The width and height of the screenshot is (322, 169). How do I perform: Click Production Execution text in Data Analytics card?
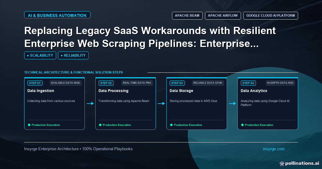tap(259, 125)
